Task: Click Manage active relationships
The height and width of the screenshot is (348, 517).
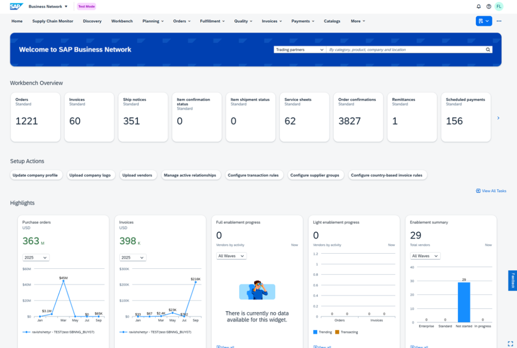Action: [190, 175]
